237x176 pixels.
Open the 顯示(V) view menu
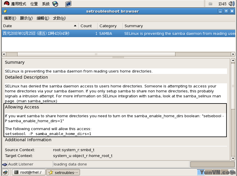[x=26, y=18]
